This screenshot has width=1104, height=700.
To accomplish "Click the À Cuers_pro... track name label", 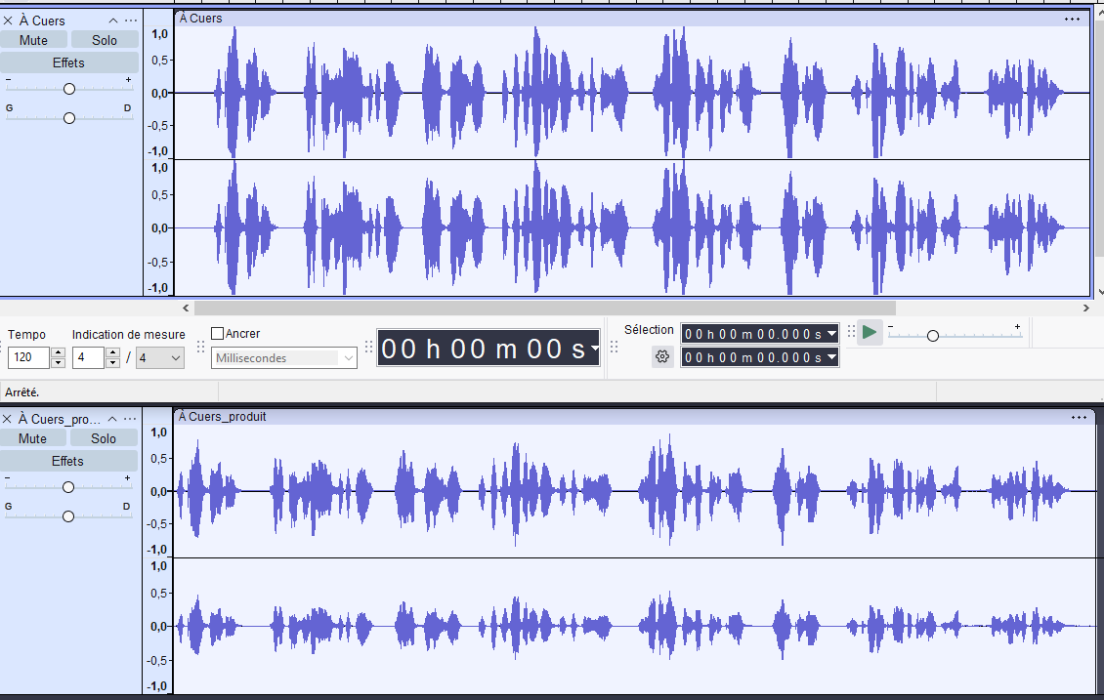I will tap(60, 419).
